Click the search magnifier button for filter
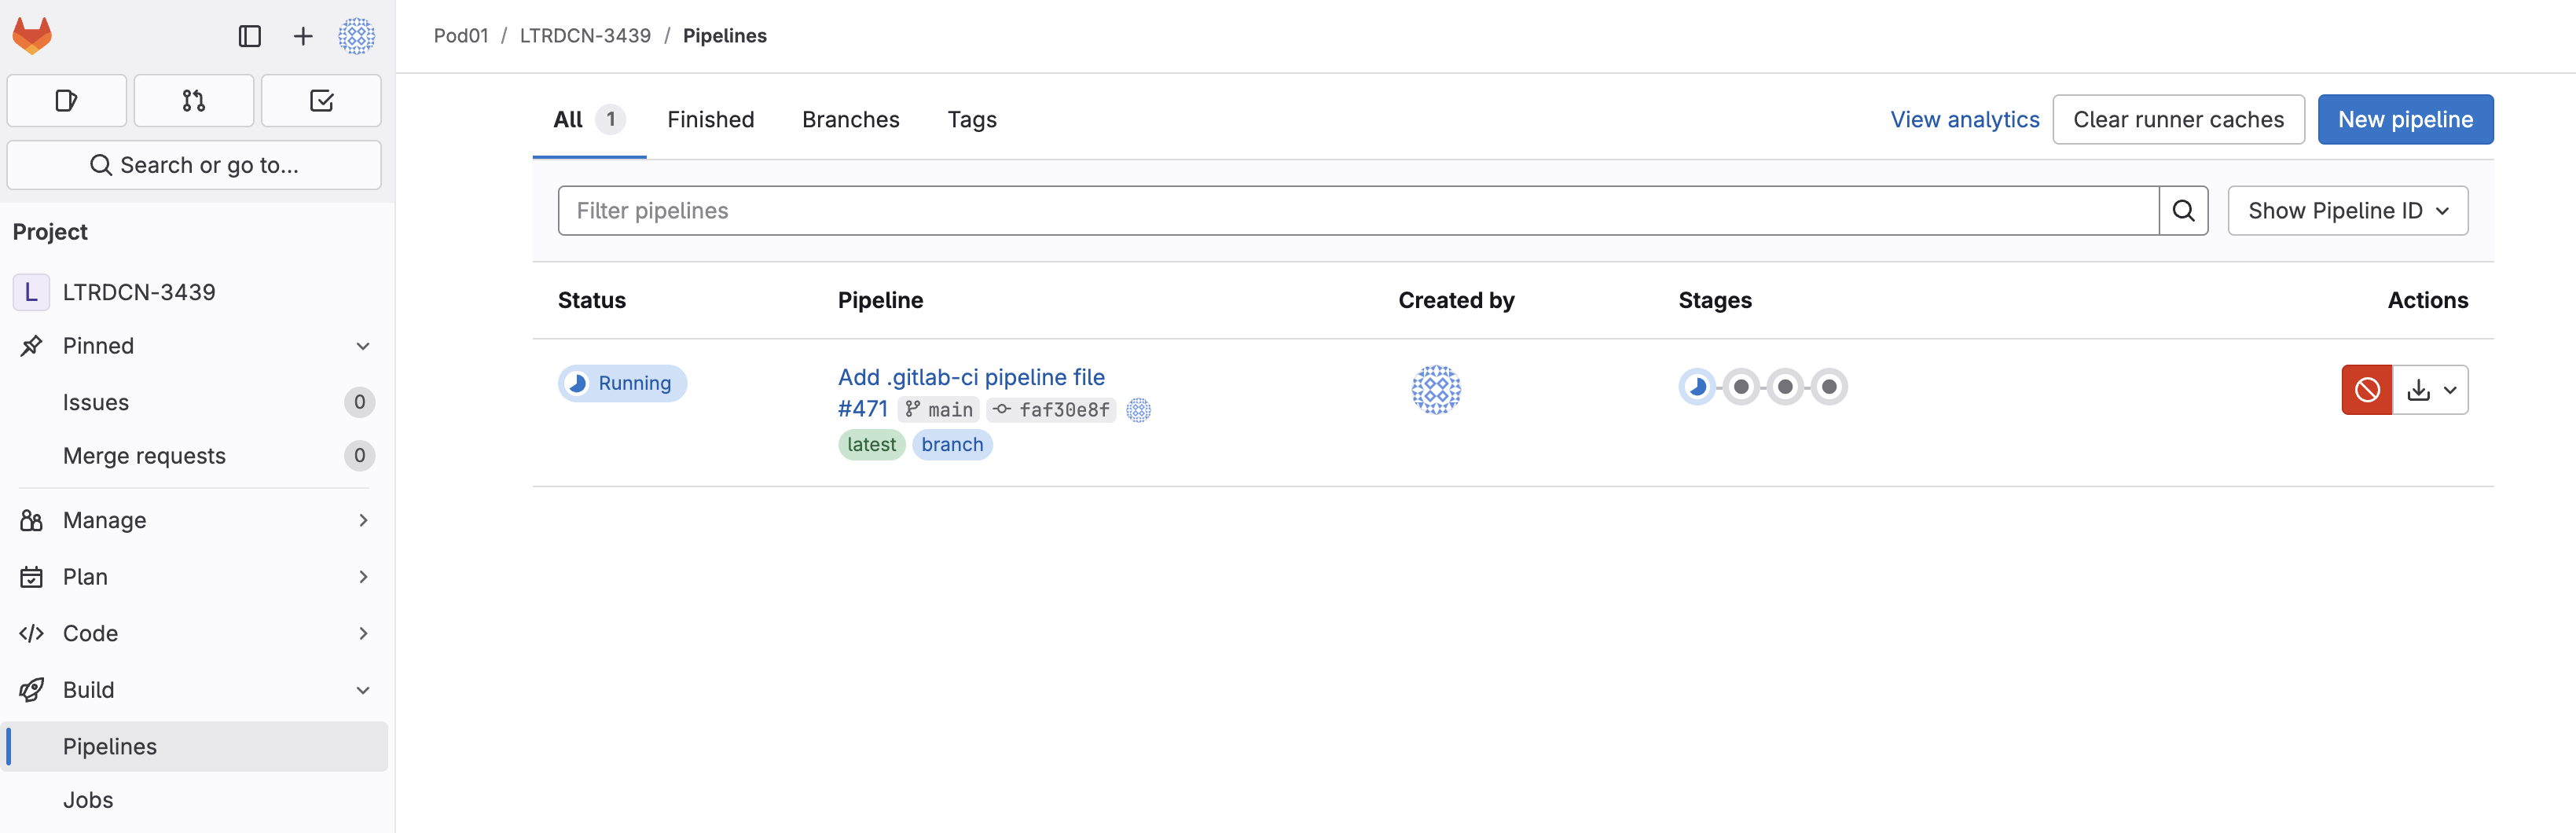This screenshot has height=833, width=2576. coord(2183,211)
